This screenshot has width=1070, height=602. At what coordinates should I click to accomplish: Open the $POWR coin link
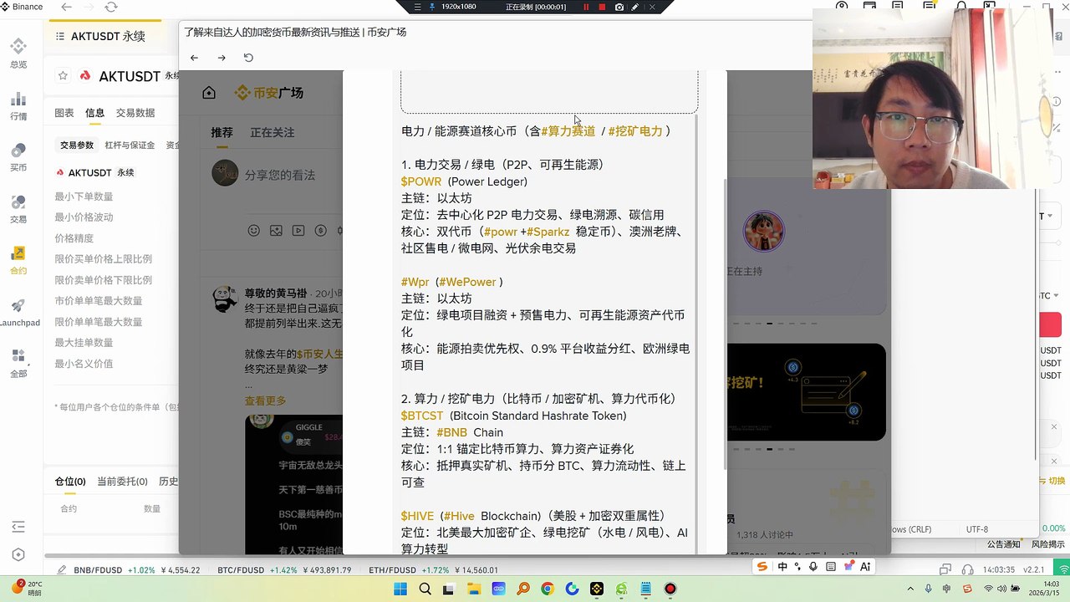click(421, 181)
